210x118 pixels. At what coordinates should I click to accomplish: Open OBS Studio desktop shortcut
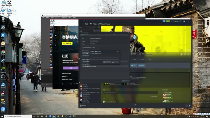click(x=3, y=77)
